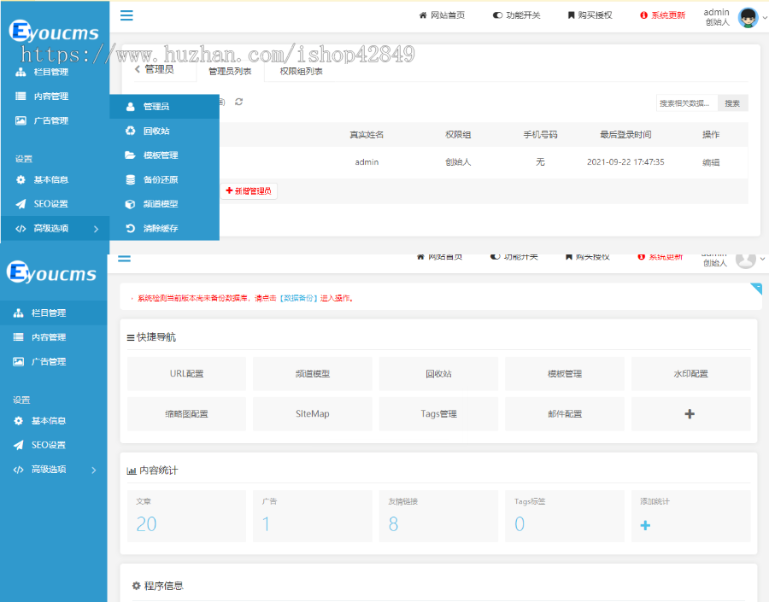Click Eyoucms logo on 管理员 page
This screenshot has width=769, height=602.
[54, 32]
